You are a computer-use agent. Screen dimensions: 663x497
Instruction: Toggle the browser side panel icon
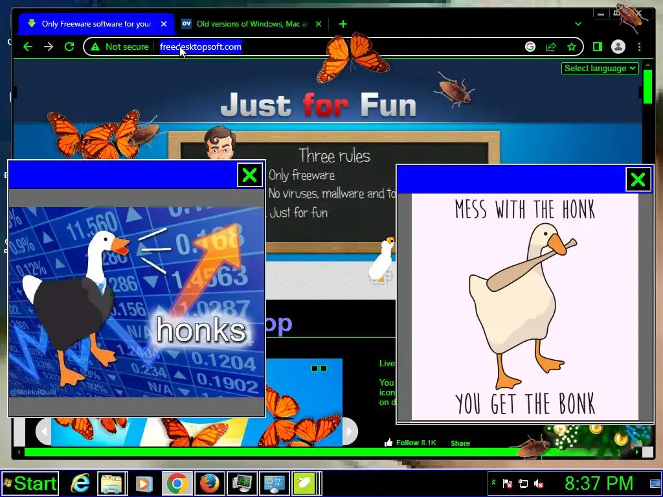pos(597,47)
